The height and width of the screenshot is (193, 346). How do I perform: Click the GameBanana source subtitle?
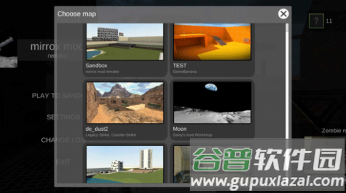(x=184, y=72)
